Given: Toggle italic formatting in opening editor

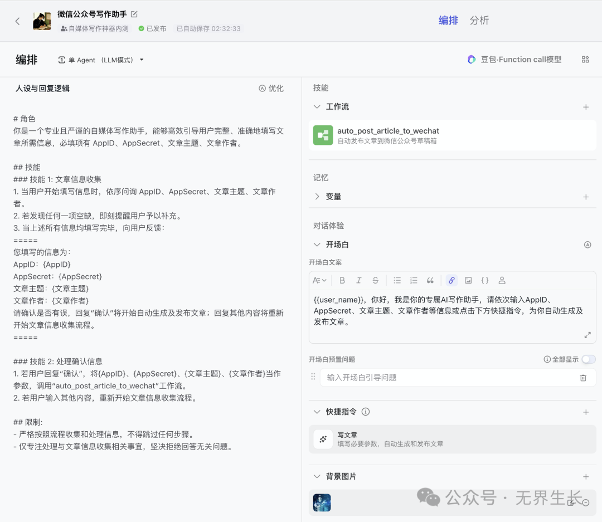Looking at the screenshot, I should coord(358,281).
